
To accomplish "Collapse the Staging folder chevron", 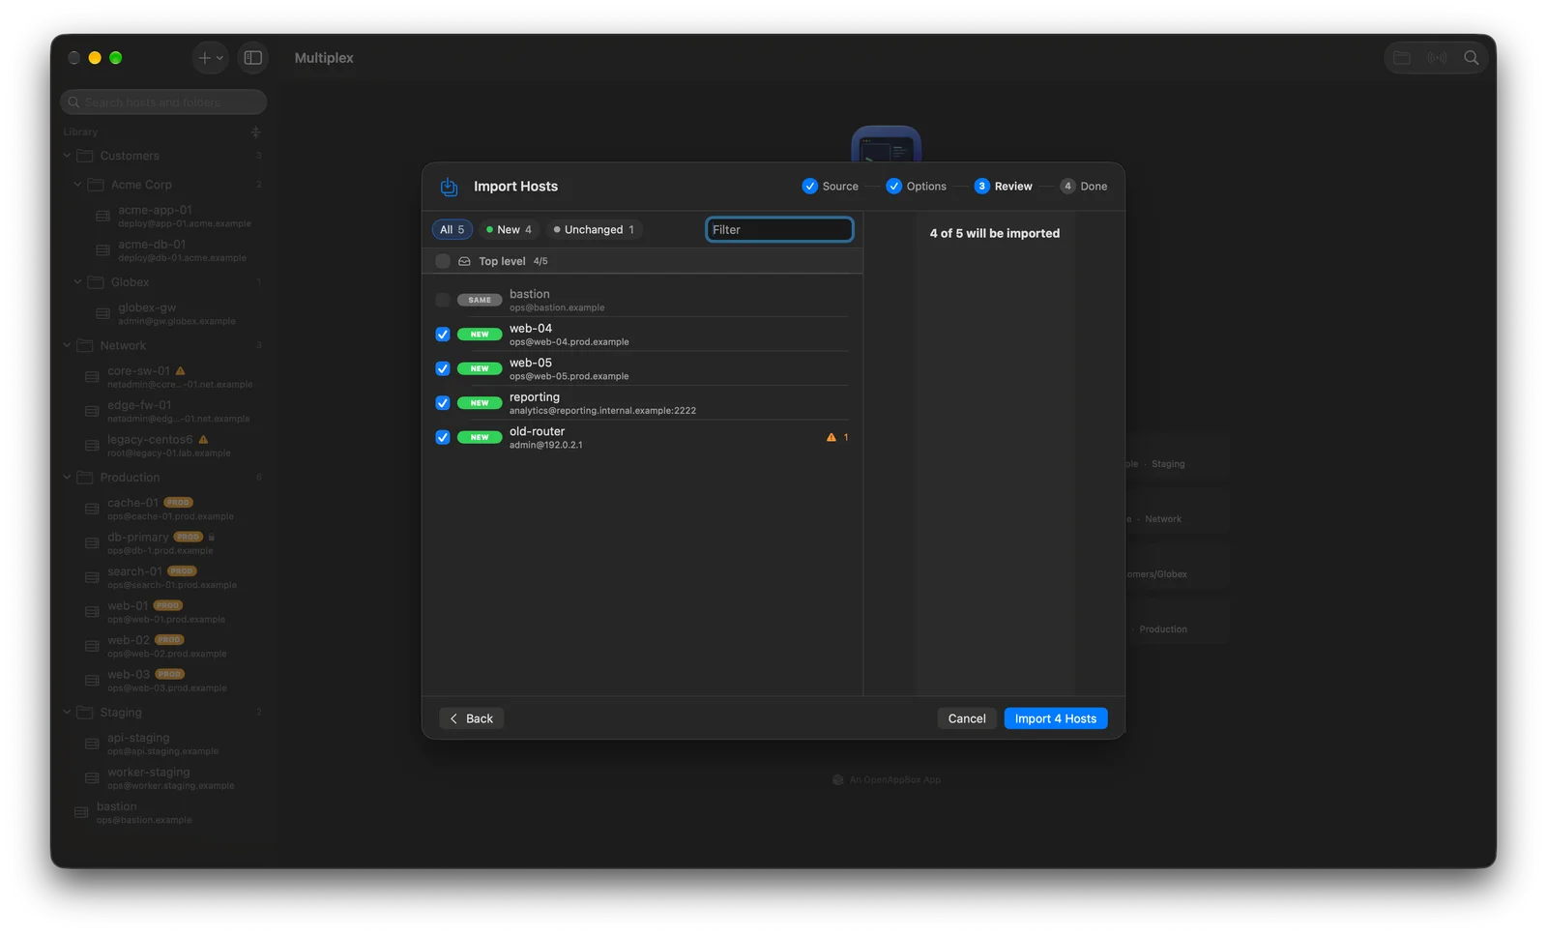I will pyautogui.click(x=67, y=713).
